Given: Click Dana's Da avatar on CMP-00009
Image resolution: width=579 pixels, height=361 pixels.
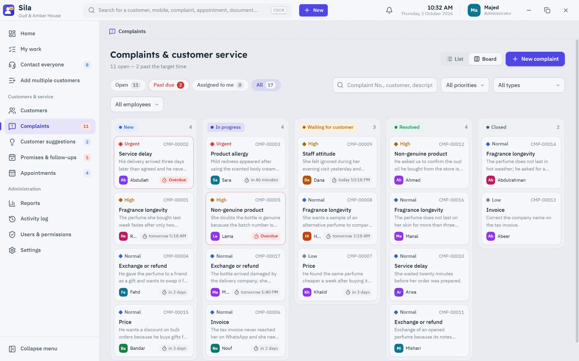Looking at the screenshot, I should pos(307,180).
